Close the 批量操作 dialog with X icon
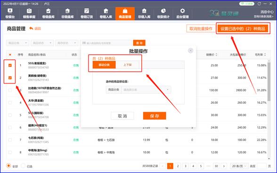This screenshot has height=173, width=277. coord(190,51)
